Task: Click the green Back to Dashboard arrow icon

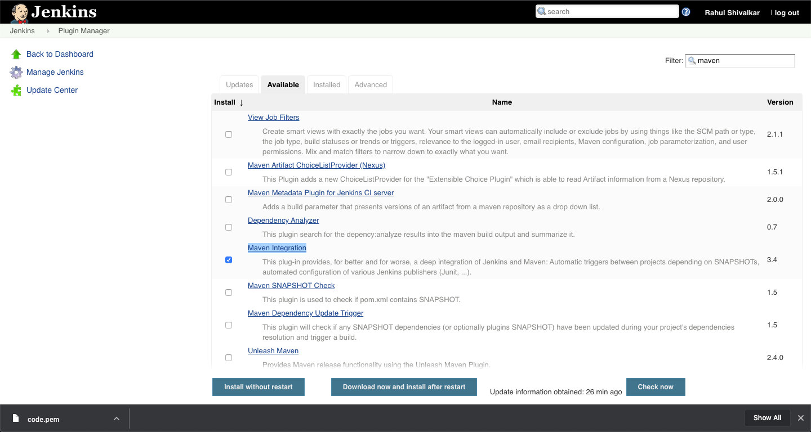Action: click(x=16, y=53)
